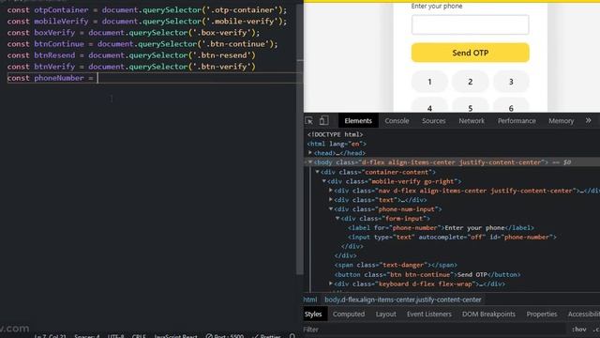Switch to the Console tab
Screen dimensions: 600x338
(x=397, y=121)
